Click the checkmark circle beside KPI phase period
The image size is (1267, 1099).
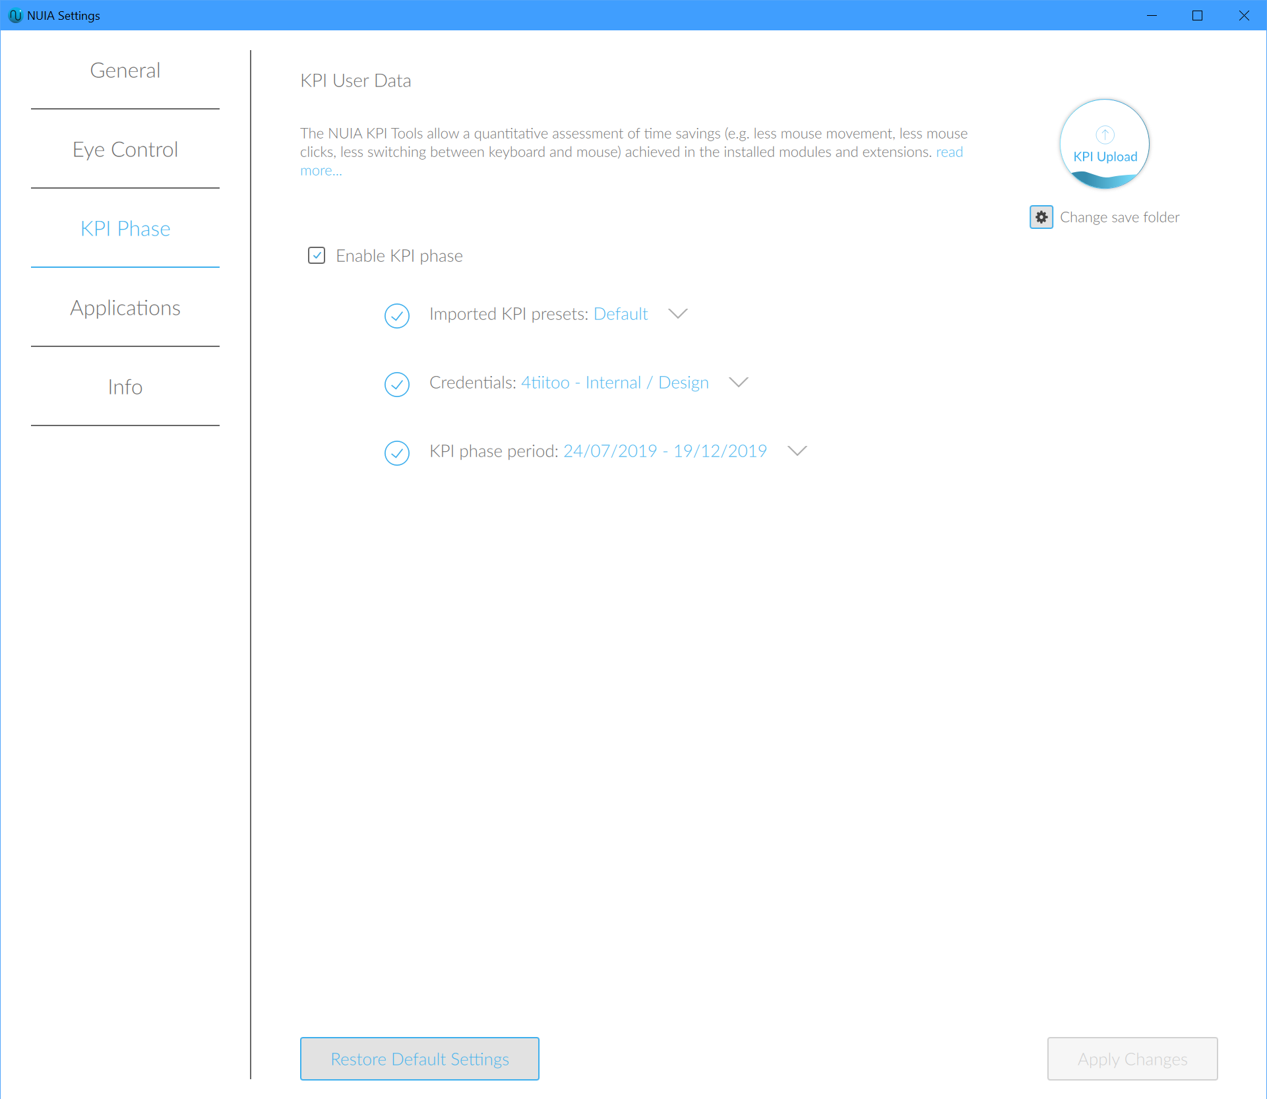coord(397,453)
